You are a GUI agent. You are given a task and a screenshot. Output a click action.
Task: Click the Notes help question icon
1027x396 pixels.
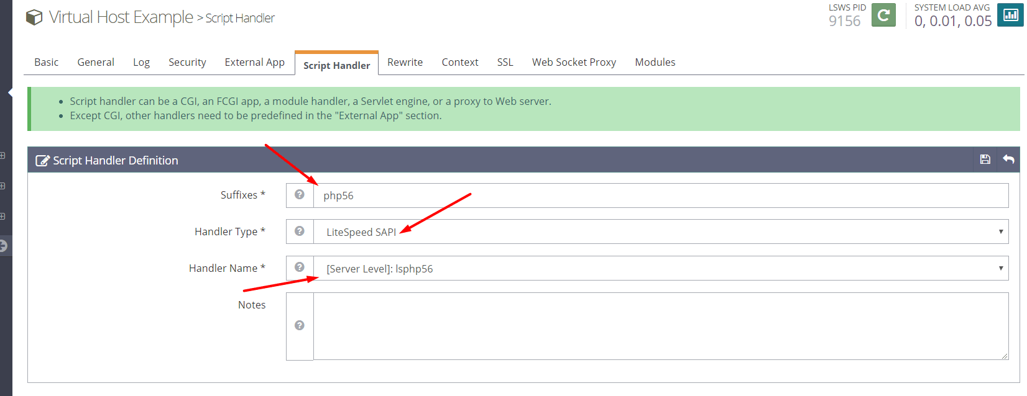tap(300, 326)
